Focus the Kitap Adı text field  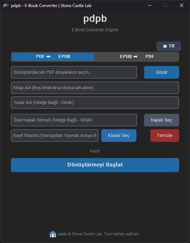tap(95, 88)
